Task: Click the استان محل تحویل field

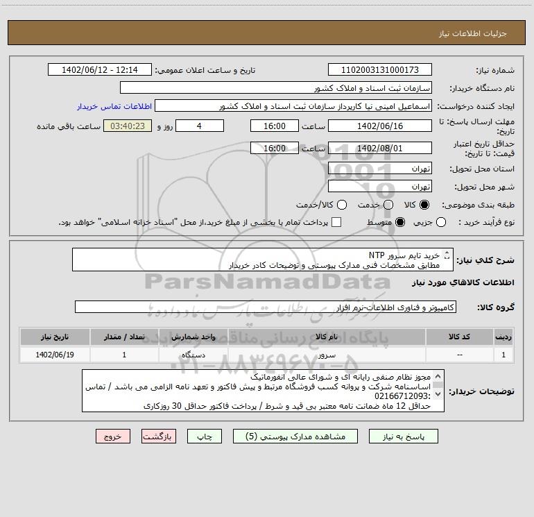Action: point(380,169)
